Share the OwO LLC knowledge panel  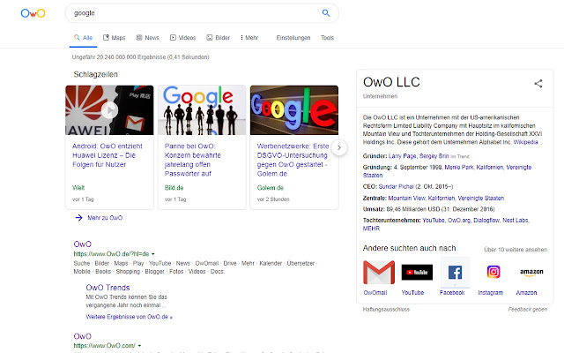click(538, 84)
